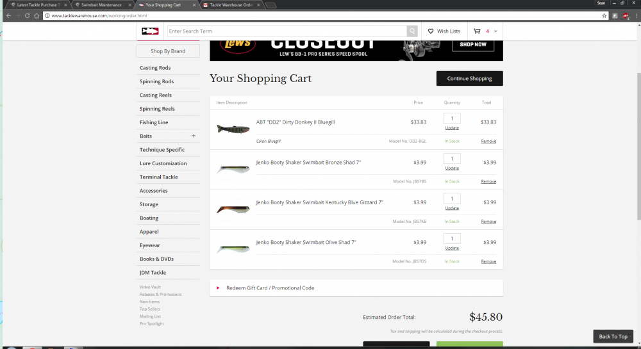
Task: Click the Olive Shad swimbait thumbnail
Action: 233,248
